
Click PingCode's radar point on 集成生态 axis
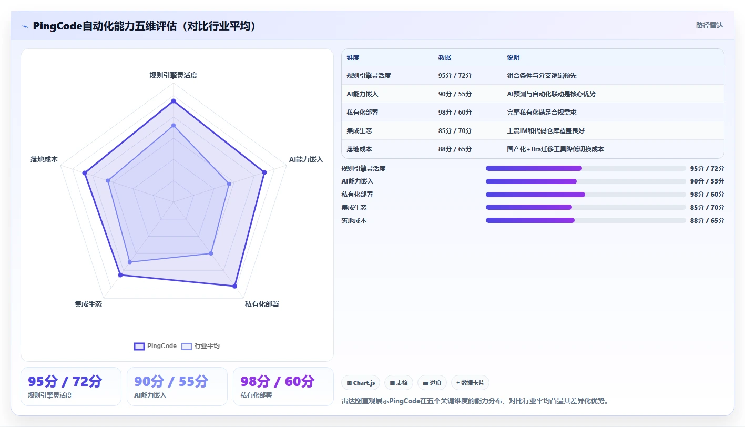pyautogui.click(x=120, y=275)
